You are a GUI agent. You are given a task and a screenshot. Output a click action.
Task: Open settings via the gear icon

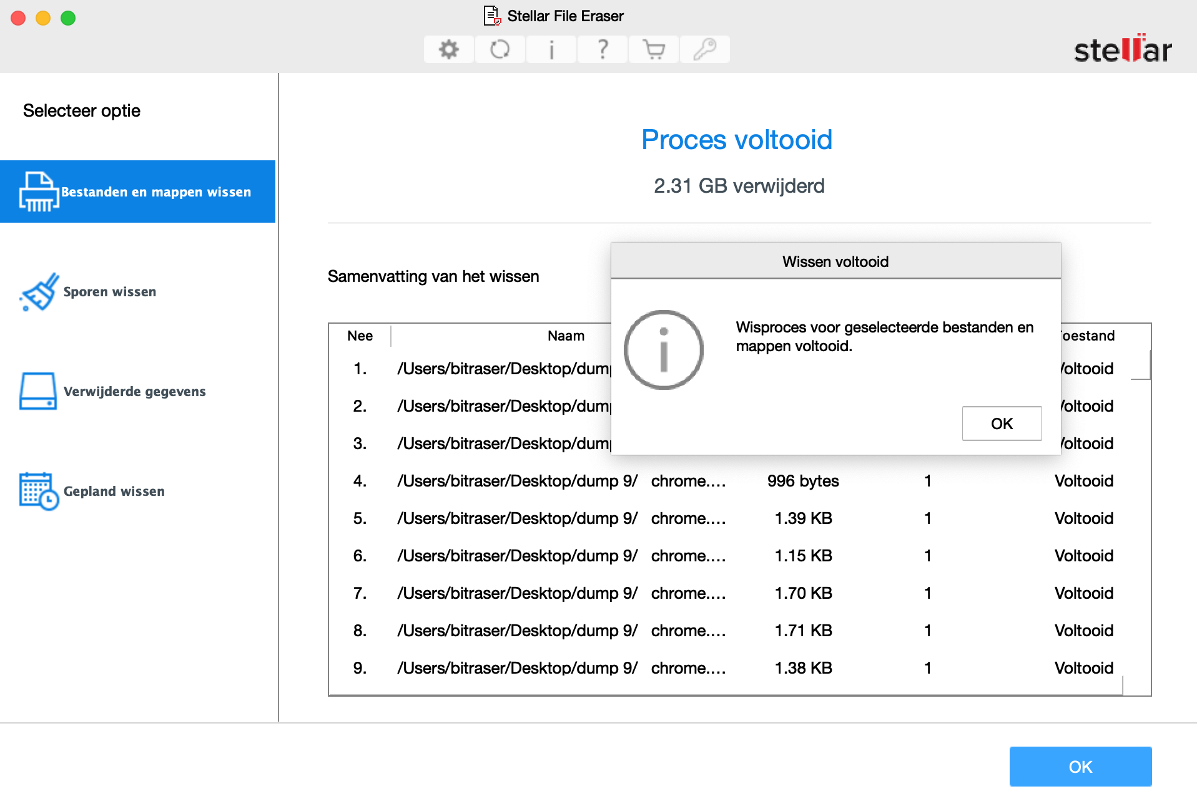pos(448,49)
